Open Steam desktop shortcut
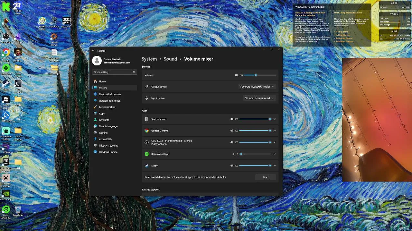412x231 pixels. (6, 85)
